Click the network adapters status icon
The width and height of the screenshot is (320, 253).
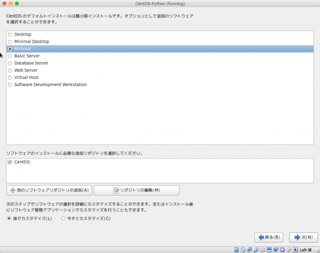[250, 249]
